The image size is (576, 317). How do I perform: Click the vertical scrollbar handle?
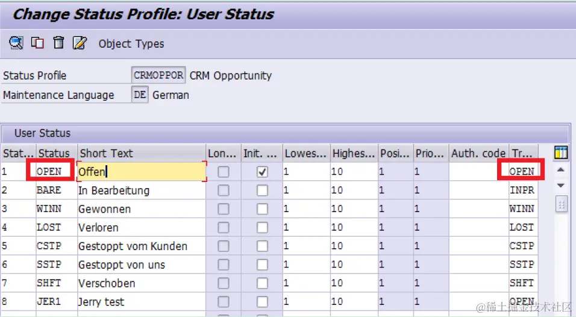coord(562,204)
